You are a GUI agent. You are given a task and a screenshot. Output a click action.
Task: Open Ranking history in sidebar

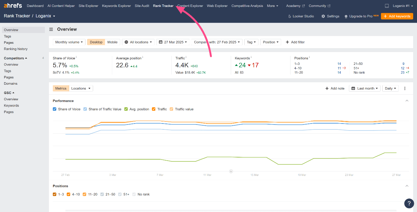(x=16, y=49)
